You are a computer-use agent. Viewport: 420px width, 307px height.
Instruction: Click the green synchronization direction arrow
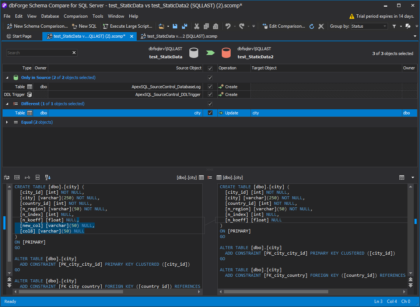click(x=210, y=53)
